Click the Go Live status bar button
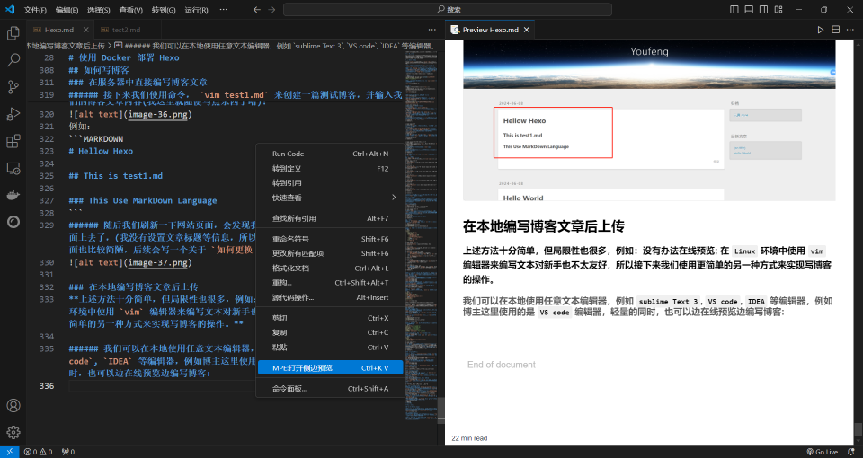The image size is (863, 458). pyautogui.click(x=821, y=452)
